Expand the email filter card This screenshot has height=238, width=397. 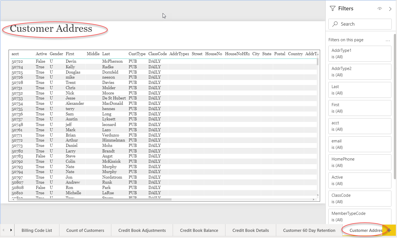coord(360,144)
